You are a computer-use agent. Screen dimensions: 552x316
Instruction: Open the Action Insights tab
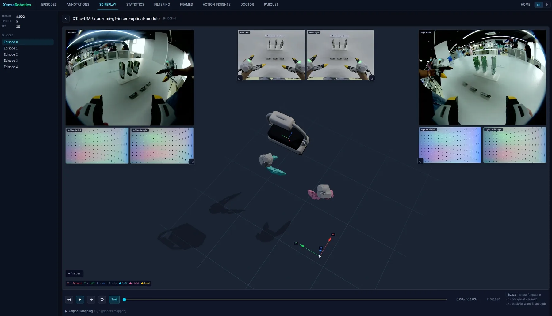tap(217, 5)
